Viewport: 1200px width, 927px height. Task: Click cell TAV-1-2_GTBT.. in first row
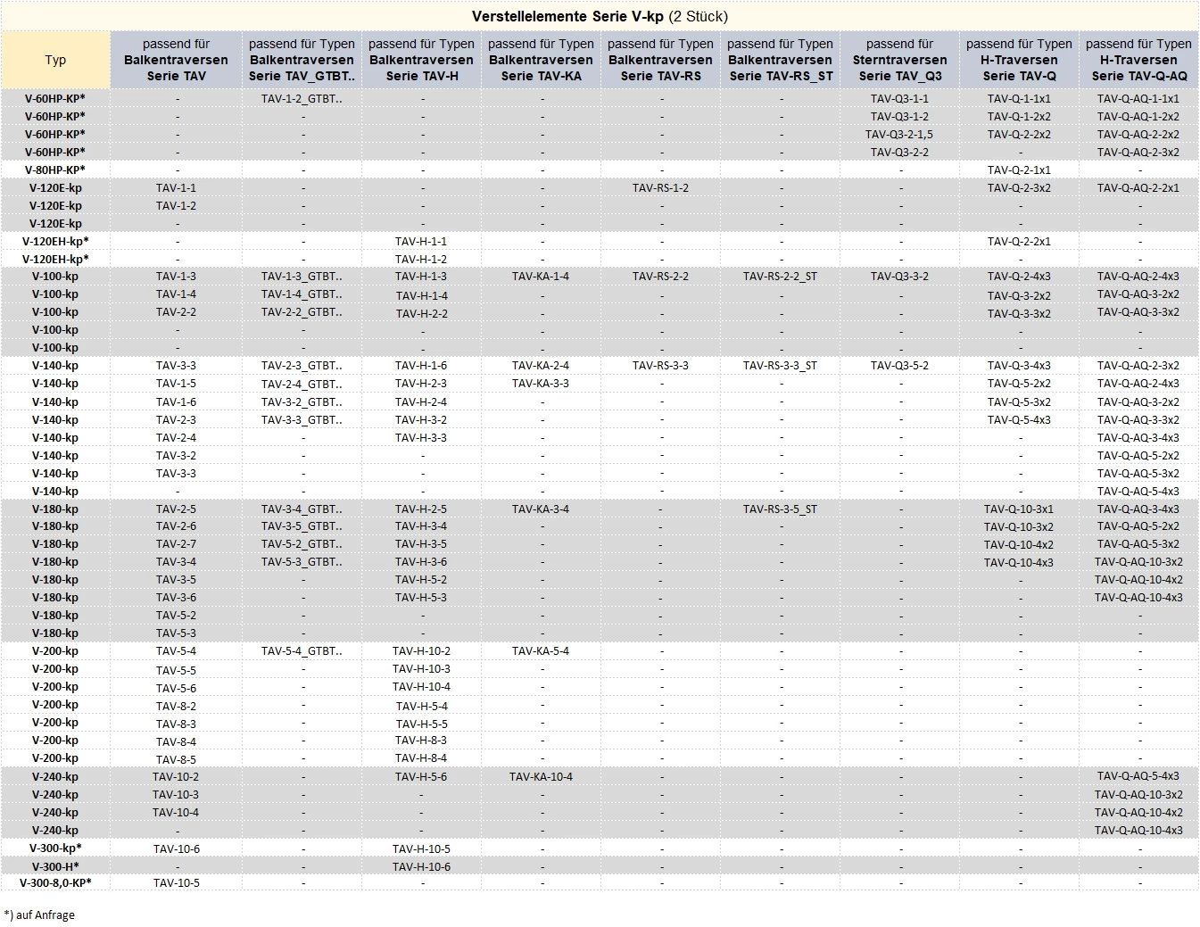pyautogui.click(x=302, y=98)
